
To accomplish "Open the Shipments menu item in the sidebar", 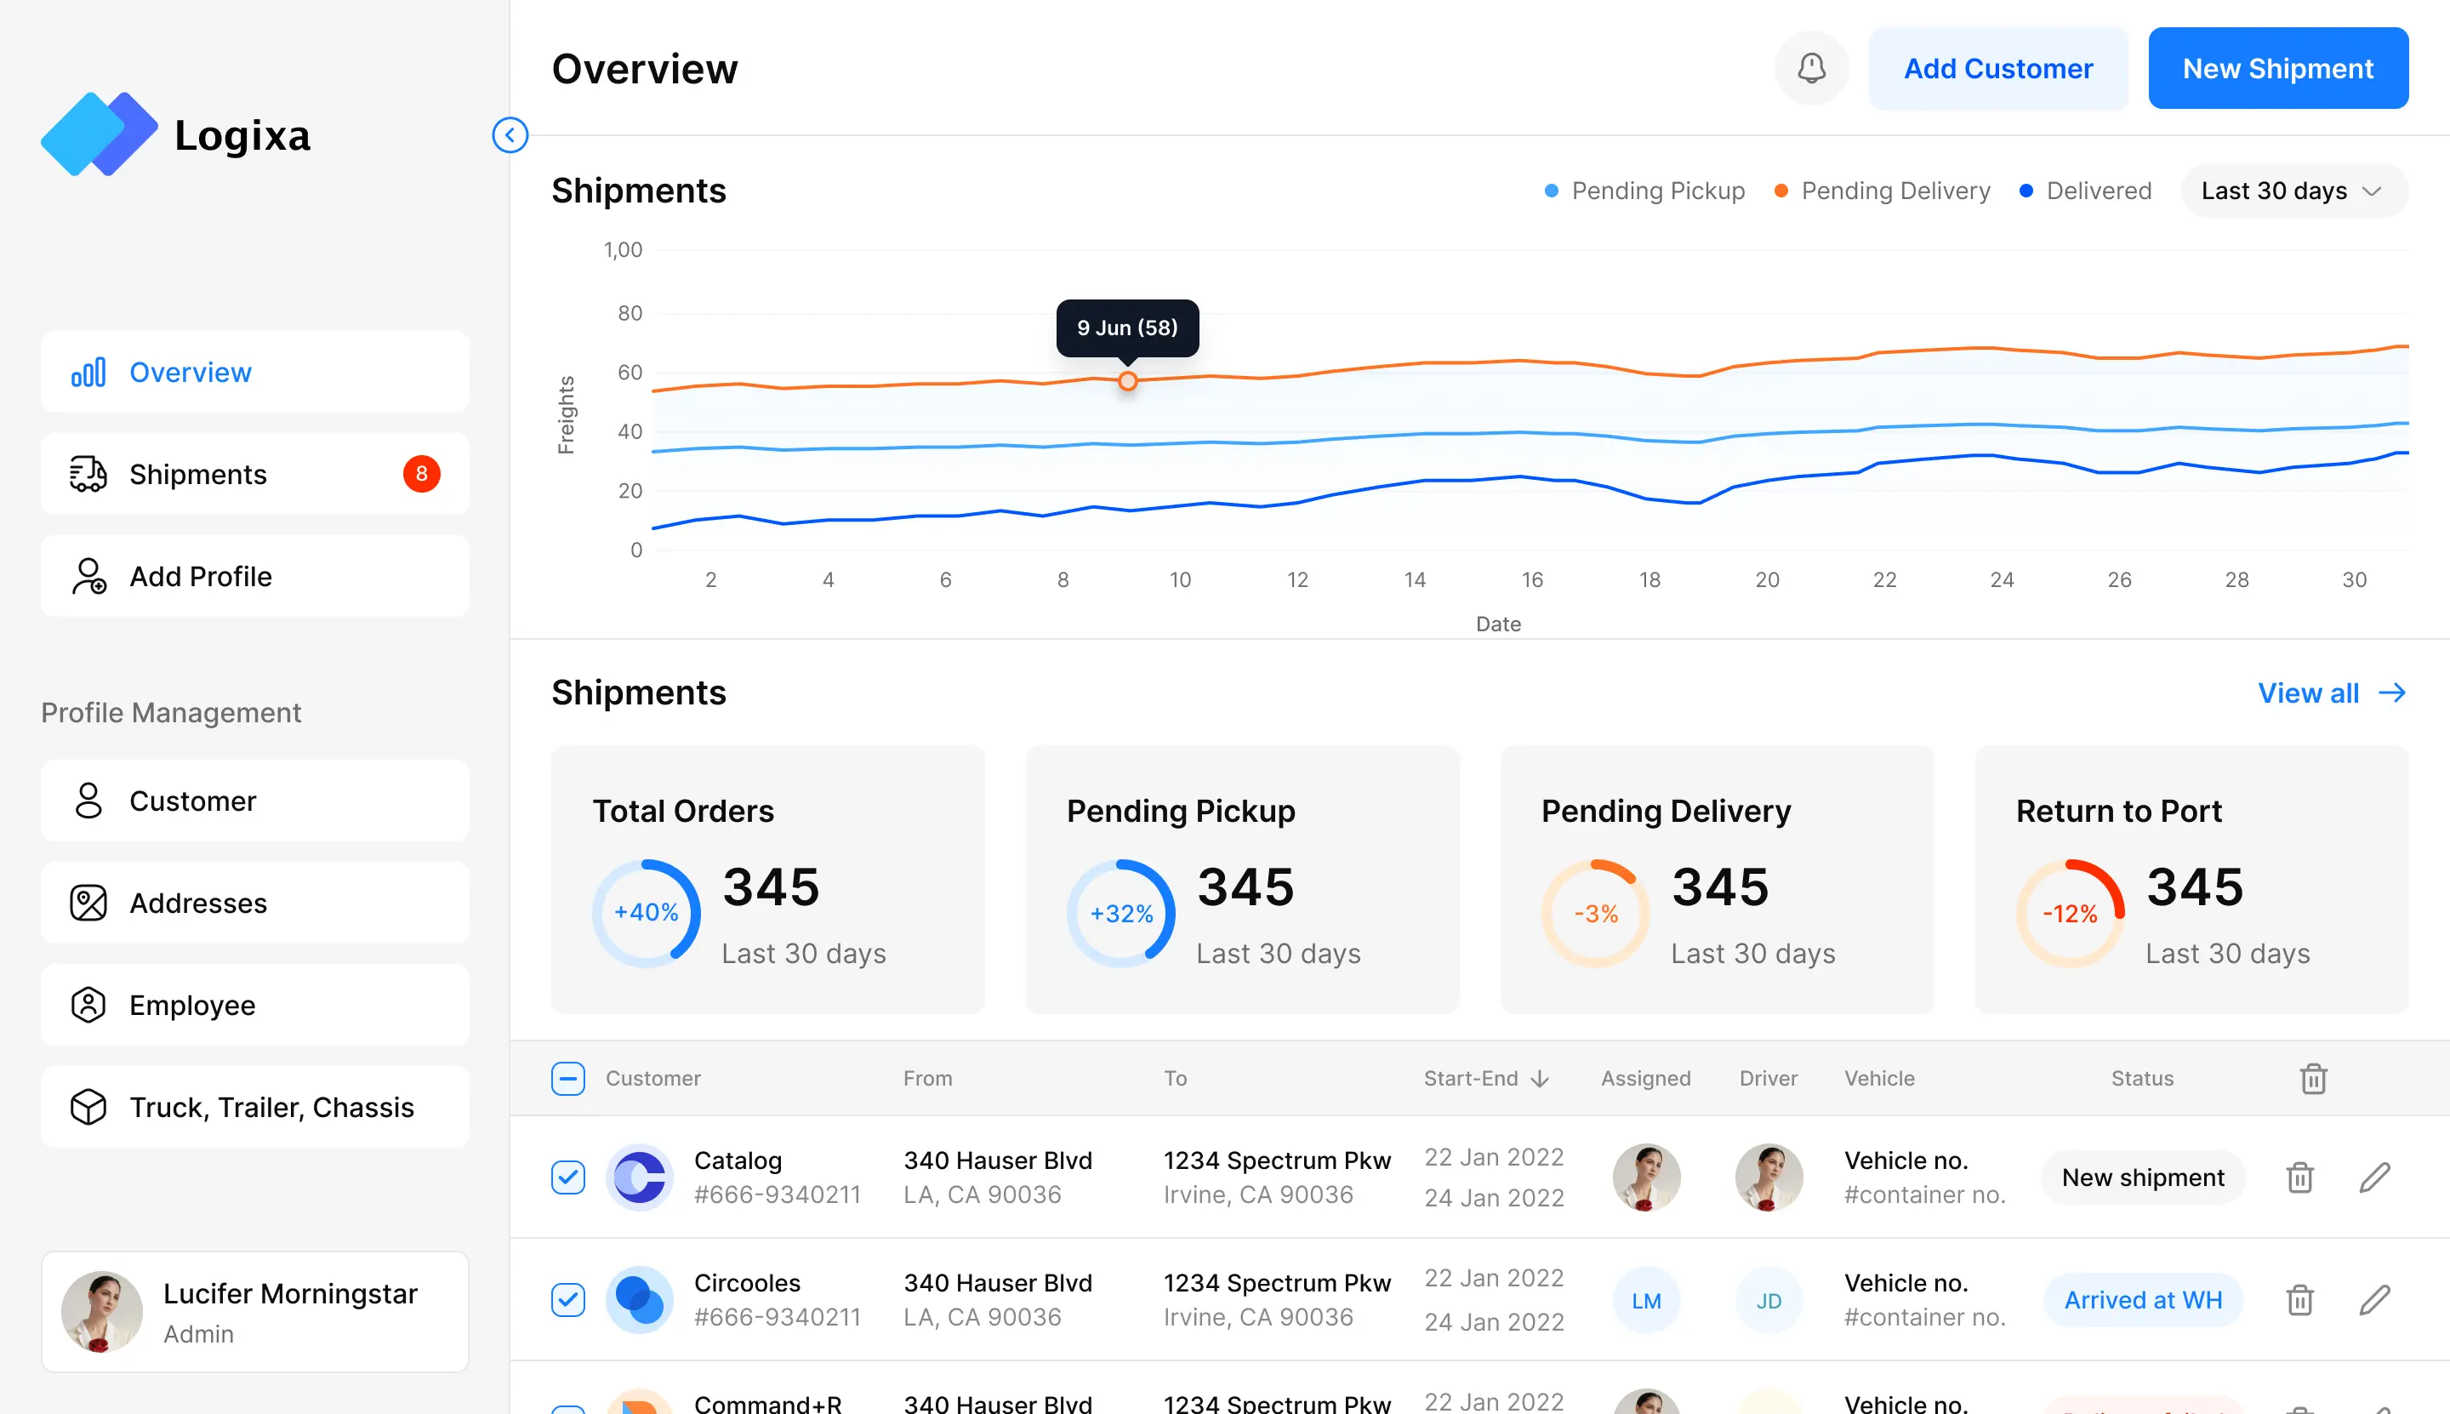I will (x=254, y=474).
